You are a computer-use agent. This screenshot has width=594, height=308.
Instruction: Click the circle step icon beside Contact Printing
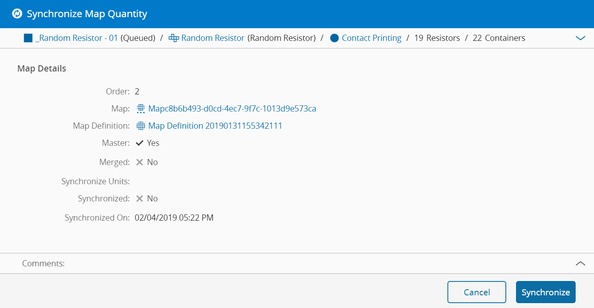tap(335, 38)
